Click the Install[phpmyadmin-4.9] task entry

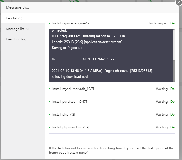tap(71, 127)
